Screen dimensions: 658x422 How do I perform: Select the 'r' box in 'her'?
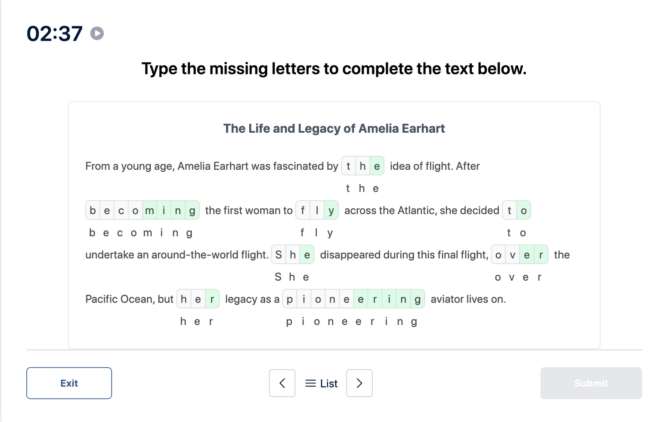212,299
